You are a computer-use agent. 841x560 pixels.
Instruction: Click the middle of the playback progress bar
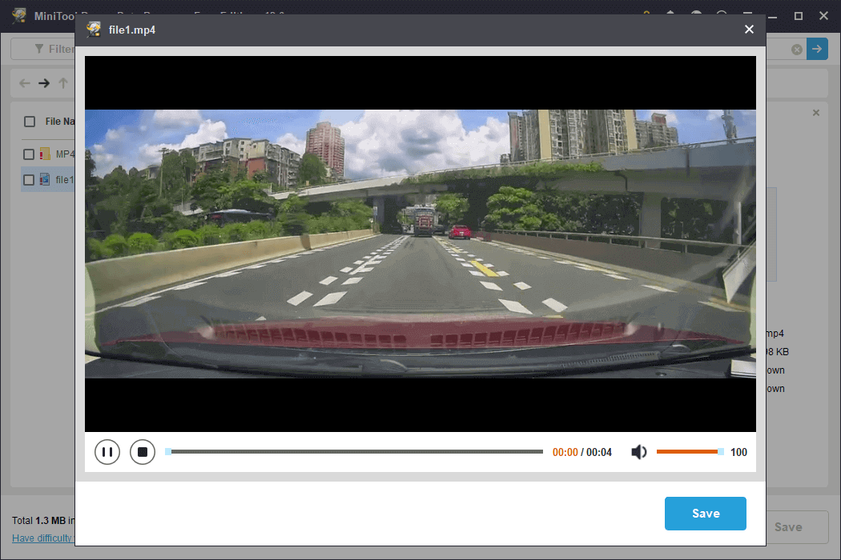pyautogui.click(x=355, y=451)
